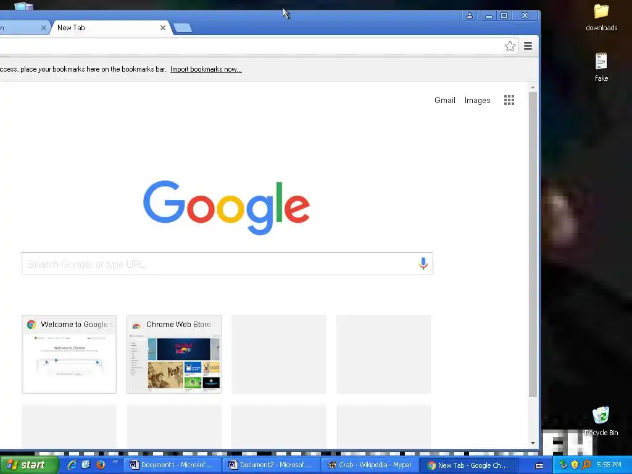Click the magnifier tray icon
Viewport: 632px width, 474px height.
[x=586, y=465]
